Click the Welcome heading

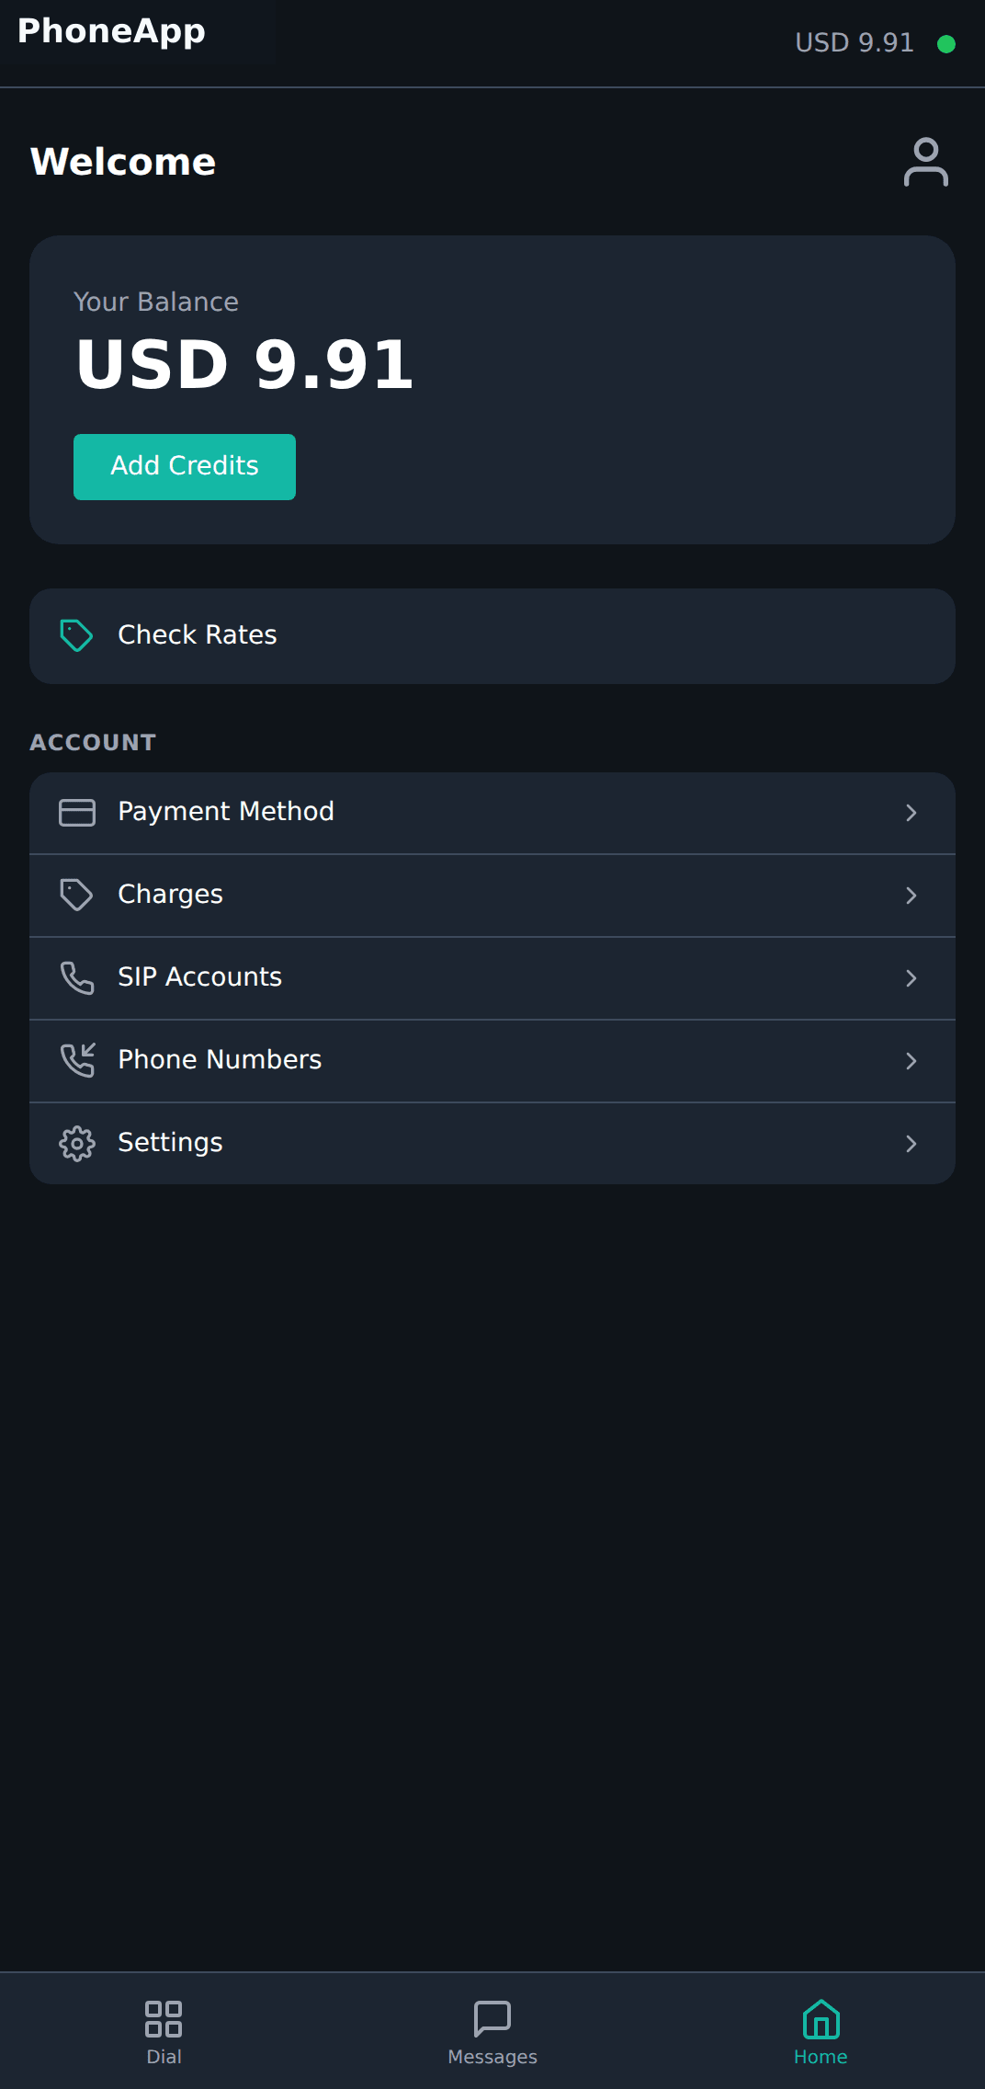123,162
